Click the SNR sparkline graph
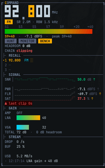 coord(45,79)
